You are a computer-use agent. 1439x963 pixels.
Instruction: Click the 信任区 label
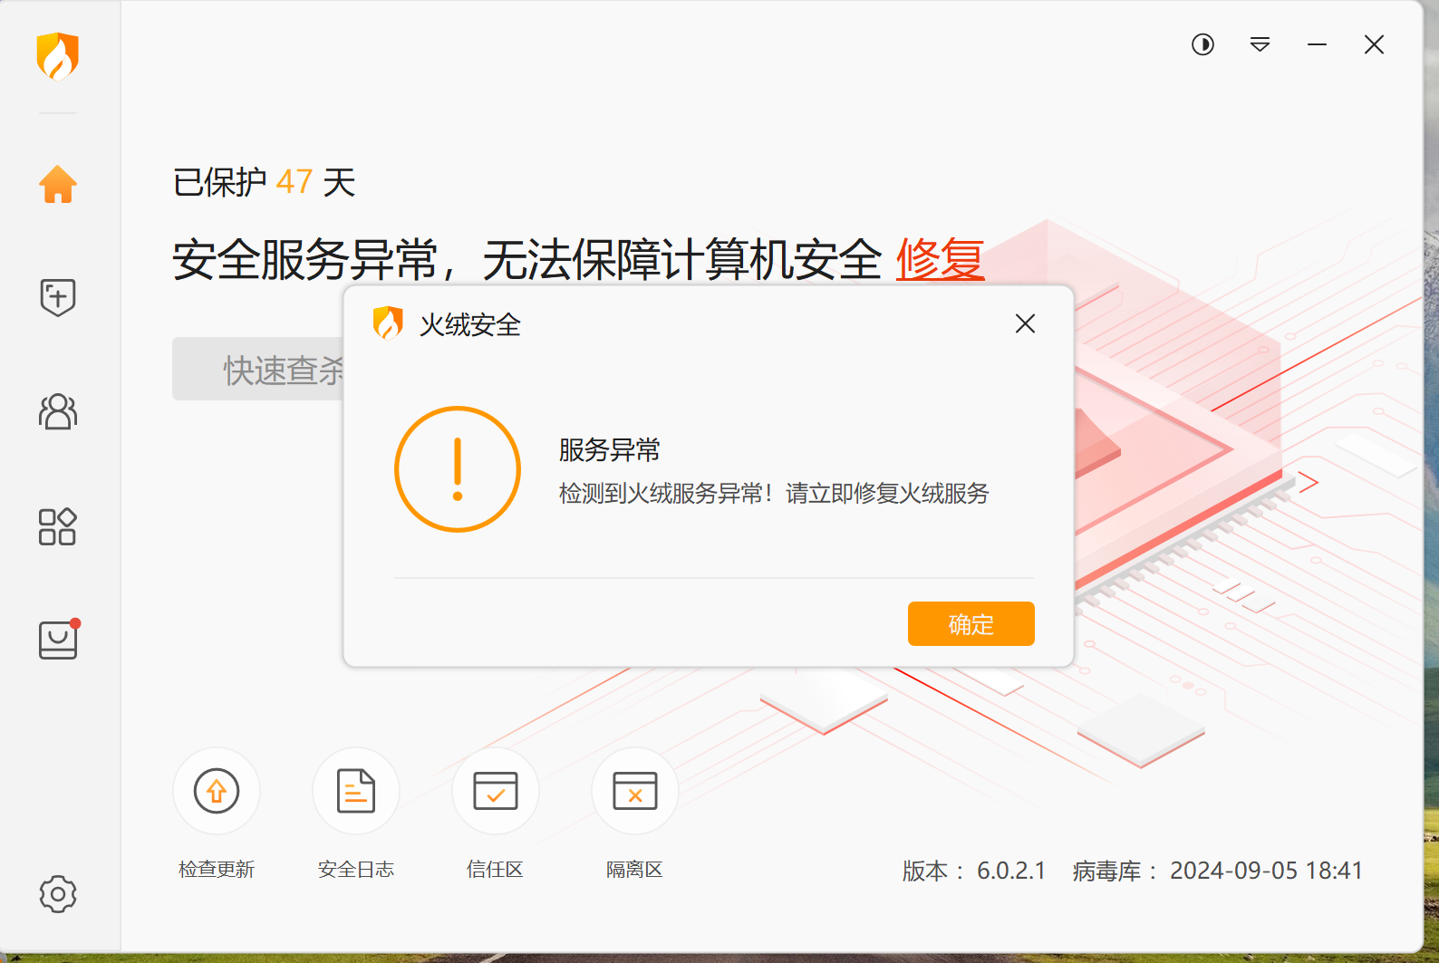(x=496, y=870)
